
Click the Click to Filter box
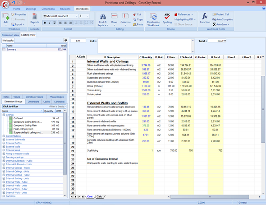click(x=34, y=107)
